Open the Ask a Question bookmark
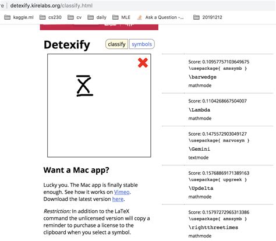276x241 pixels. point(160,17)
